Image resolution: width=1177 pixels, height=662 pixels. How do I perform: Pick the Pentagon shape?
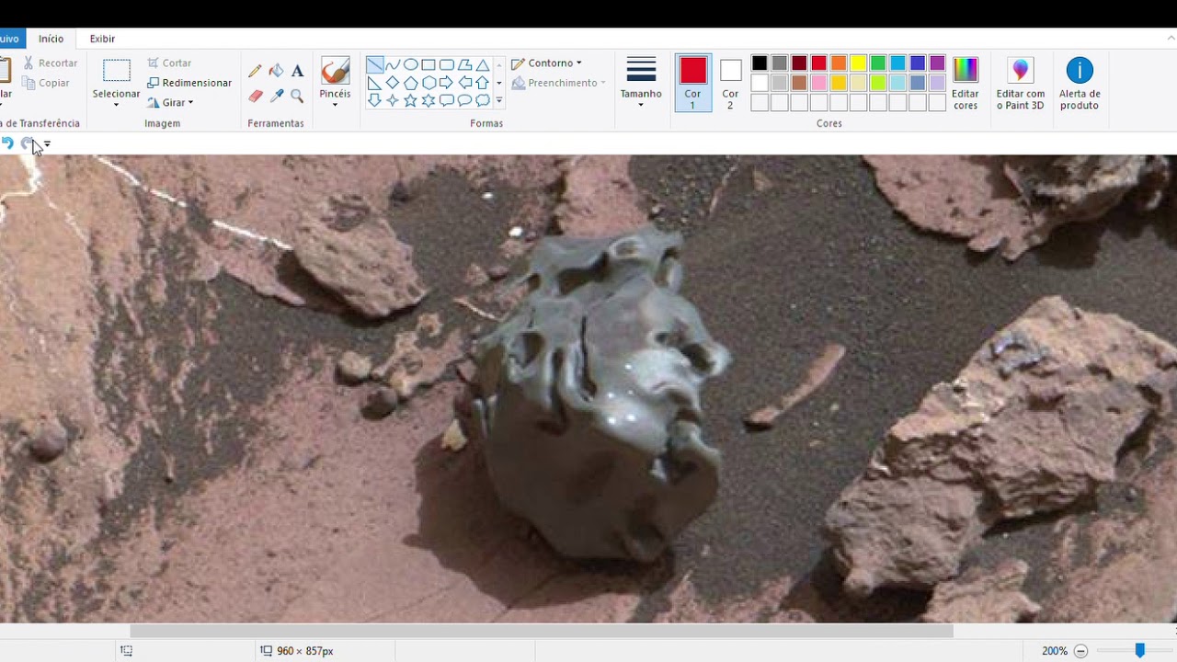pos(410,83)
